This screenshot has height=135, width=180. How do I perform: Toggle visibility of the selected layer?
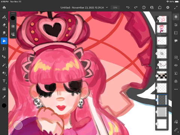coord(176,65)
